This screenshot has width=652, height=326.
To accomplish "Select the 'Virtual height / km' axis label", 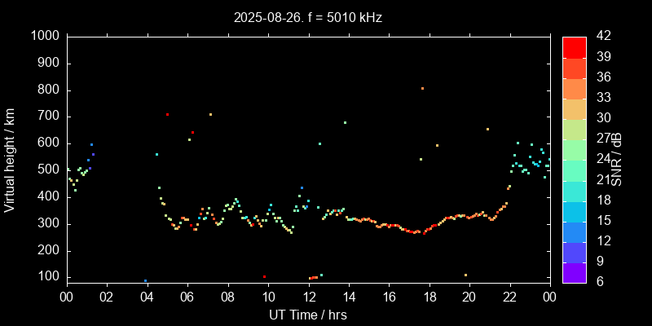I will click(x=10, y=160).
